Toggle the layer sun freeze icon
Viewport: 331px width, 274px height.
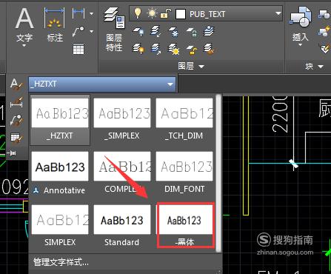click(152, 13)
